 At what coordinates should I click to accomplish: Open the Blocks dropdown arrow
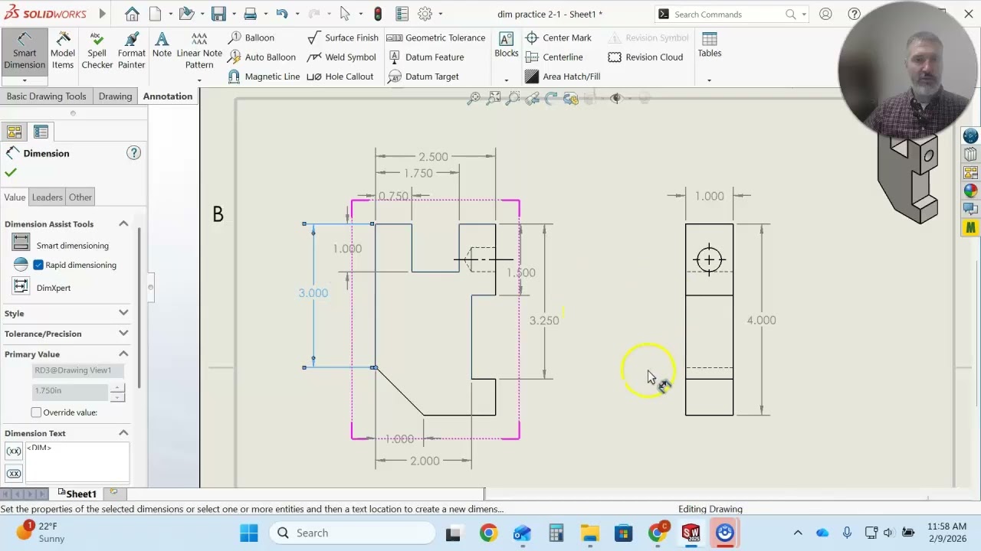click(x=506, y=80)
